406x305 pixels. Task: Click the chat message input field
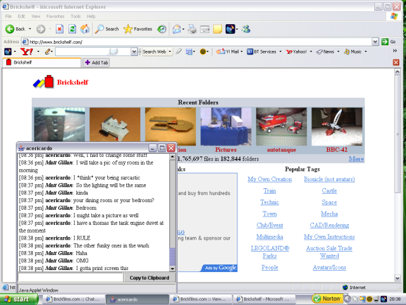[x=70, y=278]
